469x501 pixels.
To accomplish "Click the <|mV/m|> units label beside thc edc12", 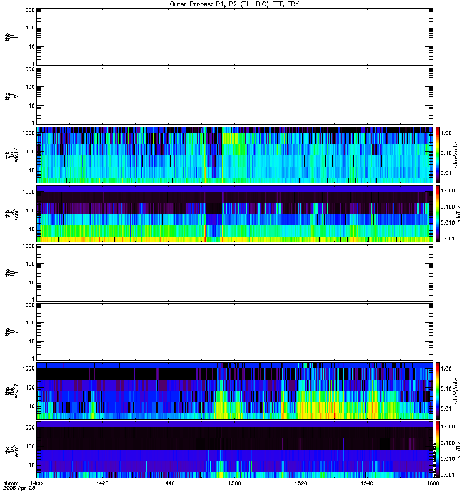I will 455,391.
